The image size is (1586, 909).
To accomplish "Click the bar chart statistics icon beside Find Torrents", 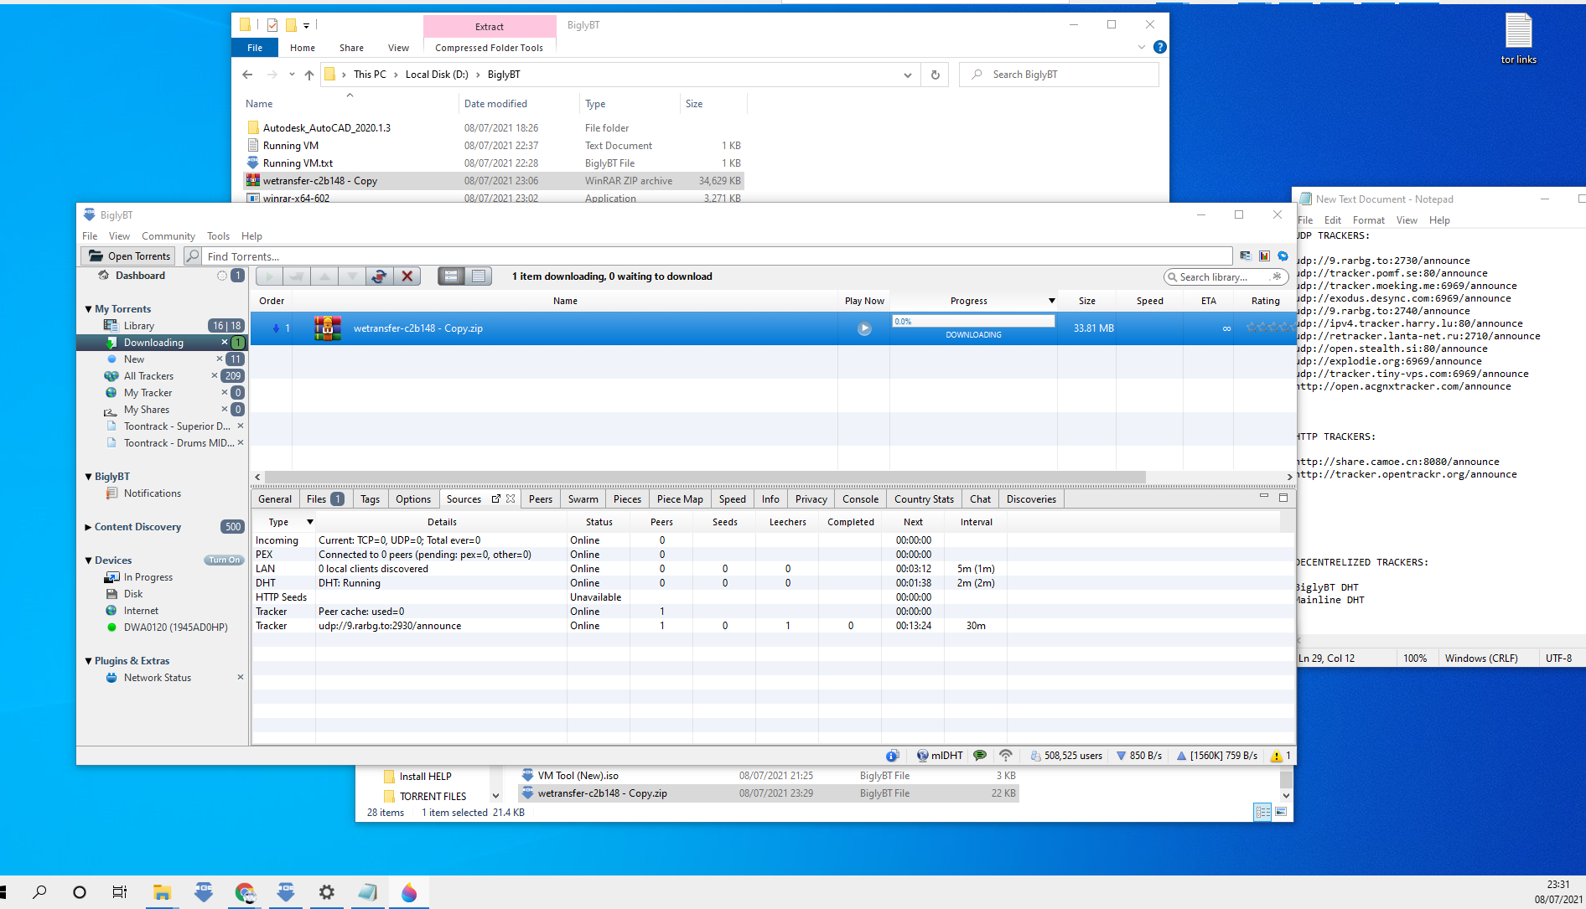I will pyautogui.click(x=1264, y=256).
